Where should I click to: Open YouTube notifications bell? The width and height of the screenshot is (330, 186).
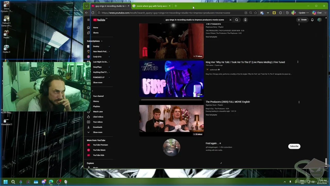312,20
